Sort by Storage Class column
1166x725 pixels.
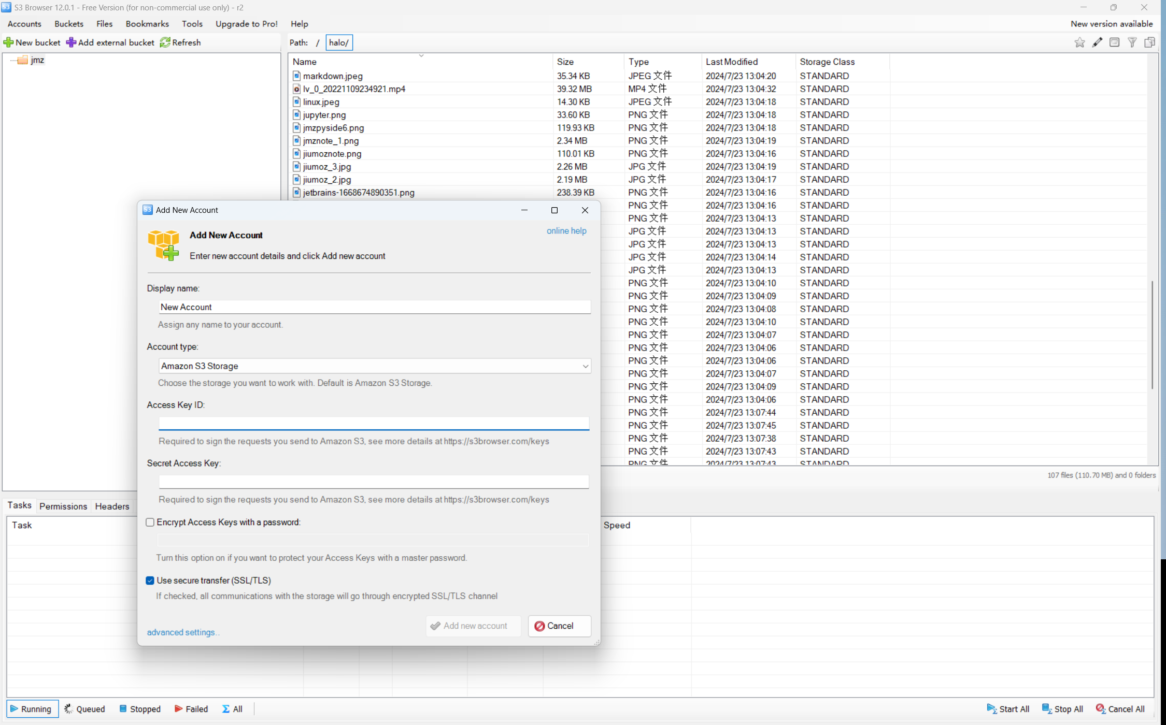pyautogui.click(x=843, y=62)
